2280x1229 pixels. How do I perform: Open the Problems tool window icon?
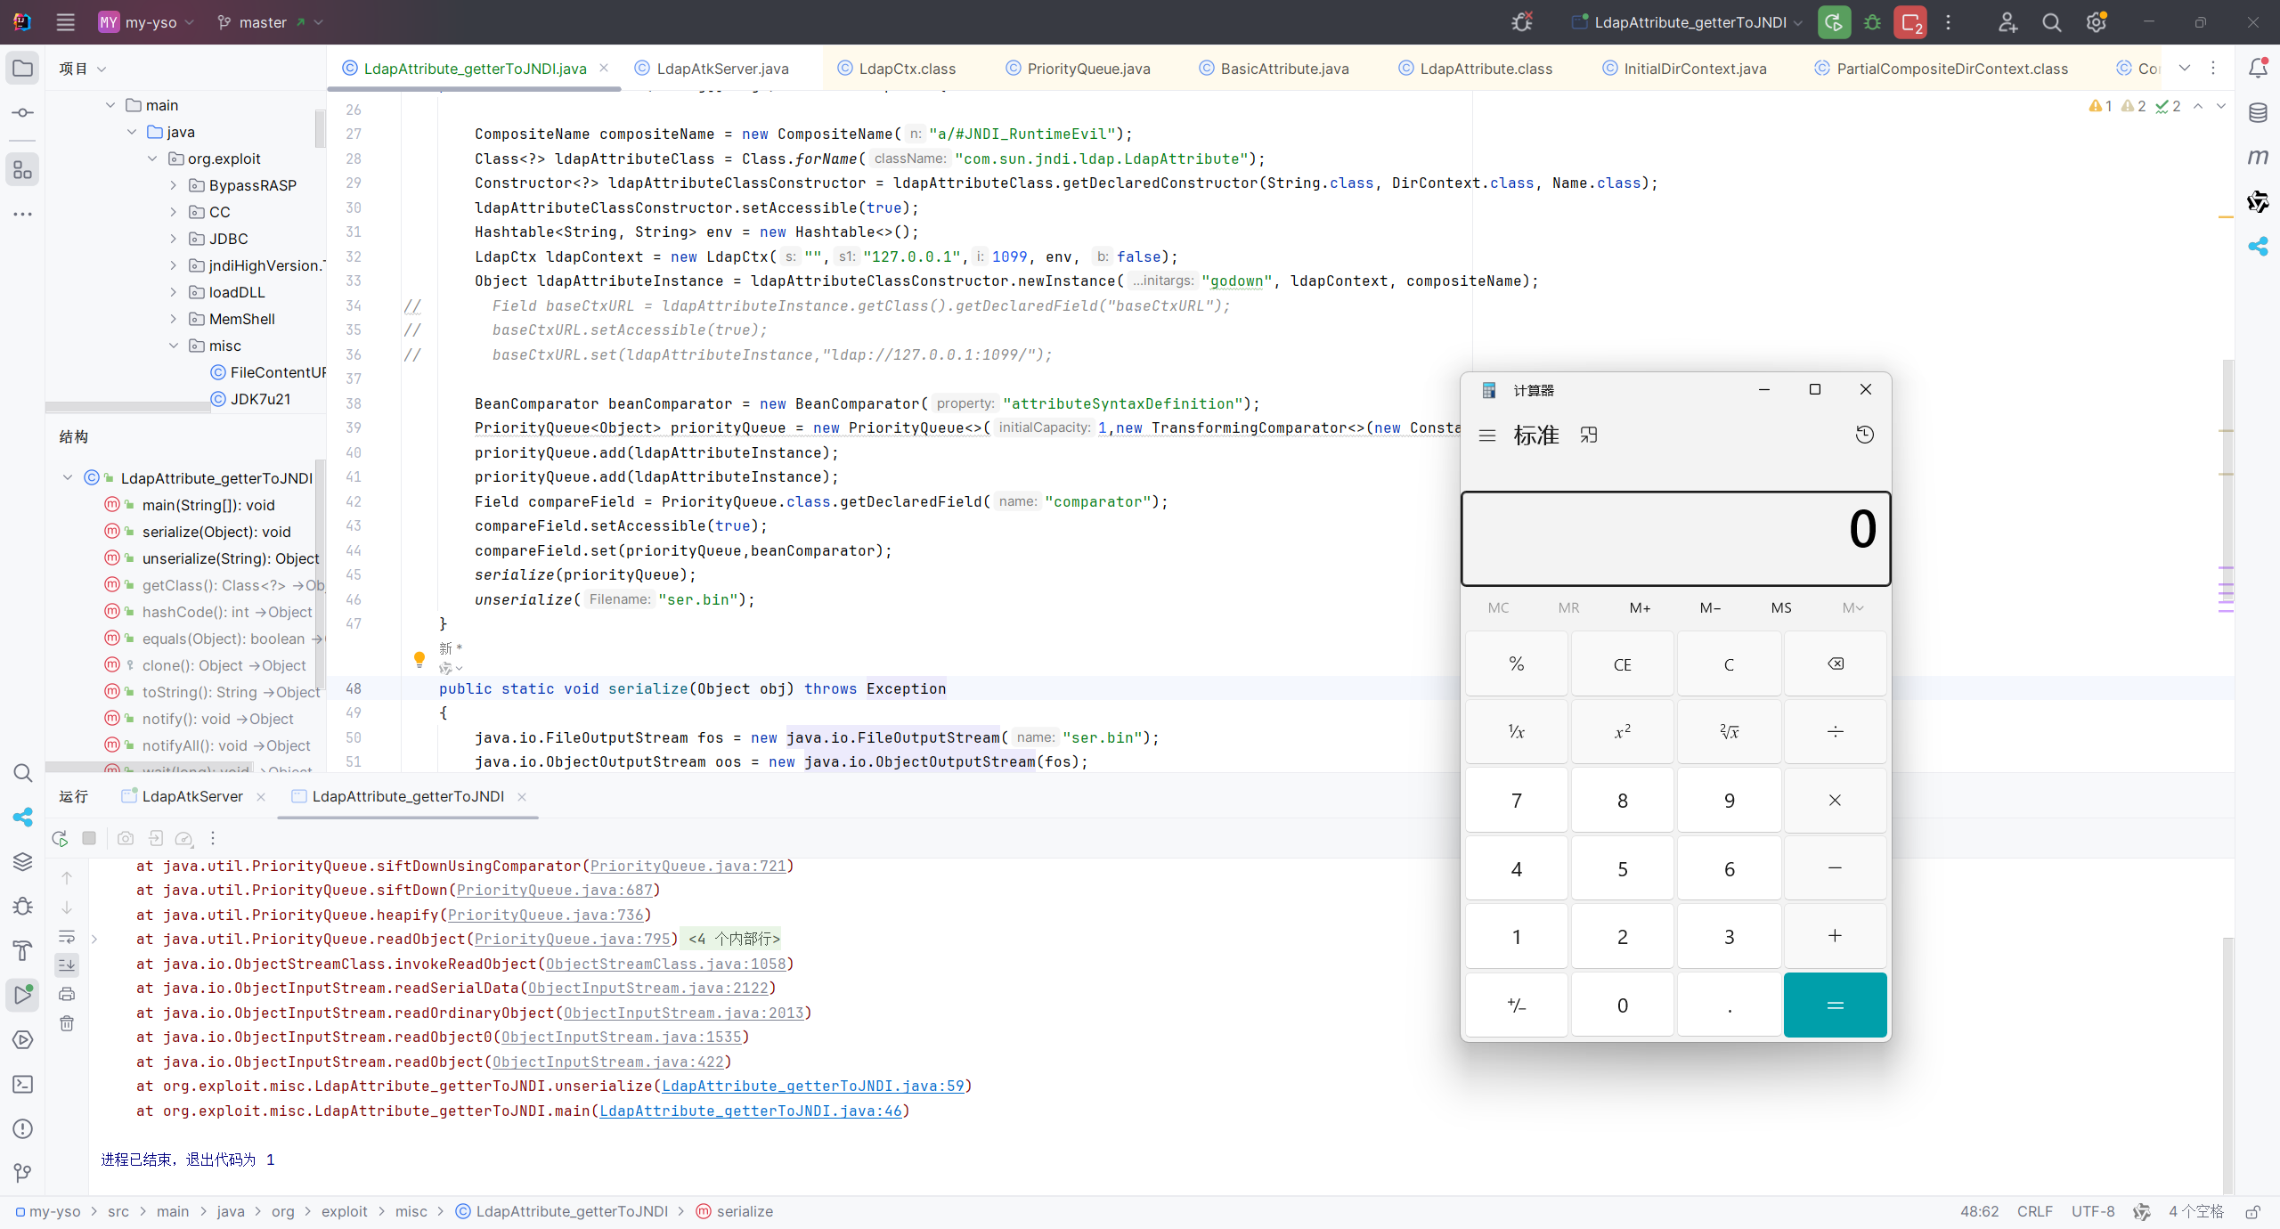point(23,1129)
